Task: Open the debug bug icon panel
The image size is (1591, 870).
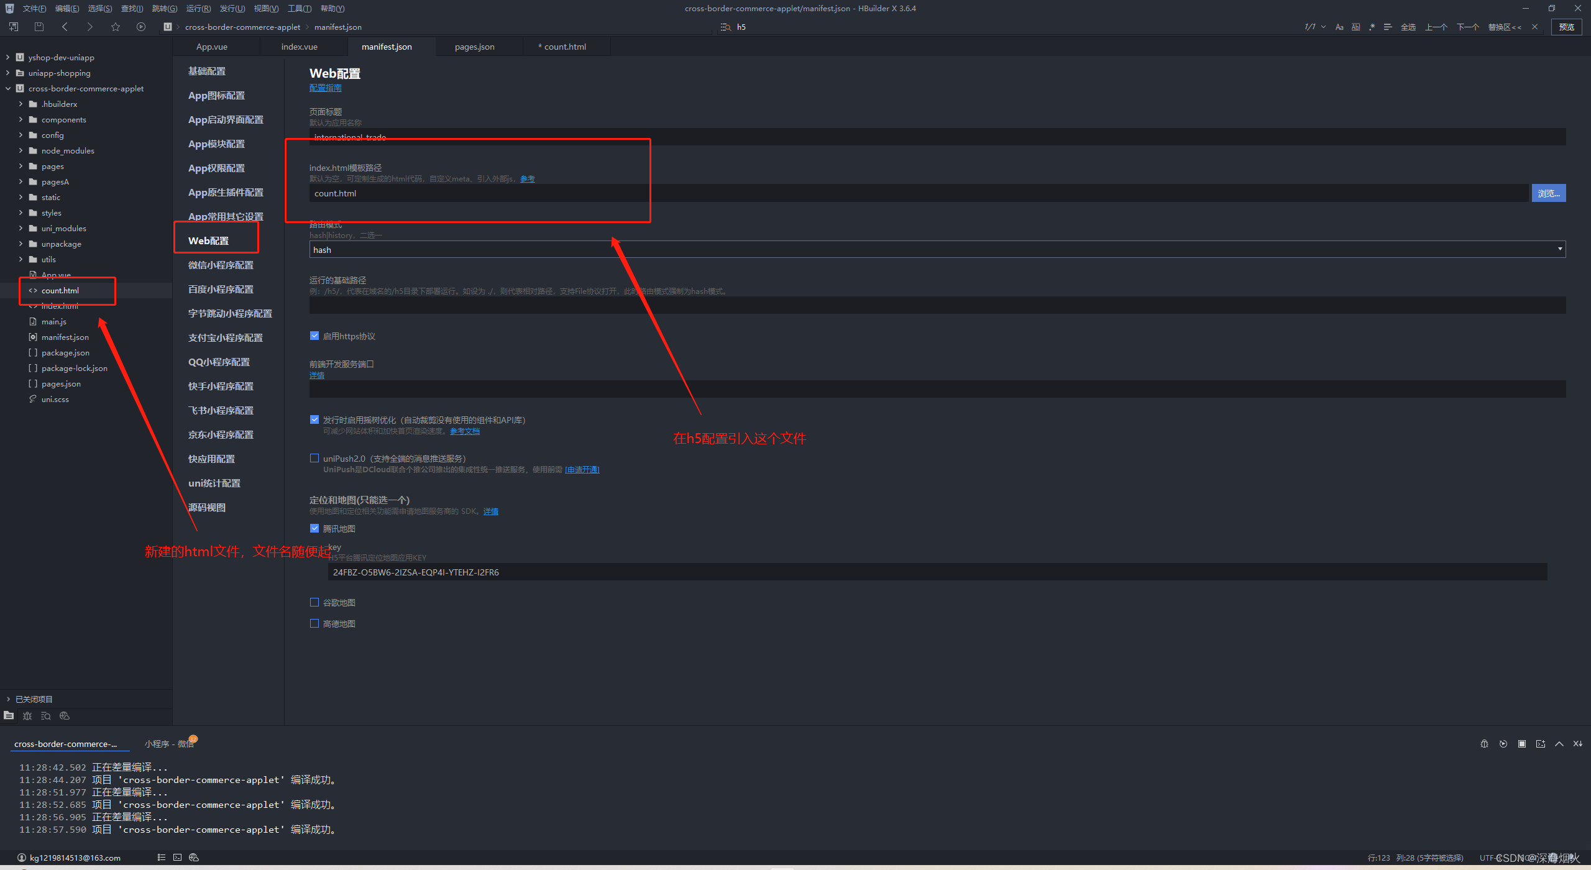Action: 27,716
